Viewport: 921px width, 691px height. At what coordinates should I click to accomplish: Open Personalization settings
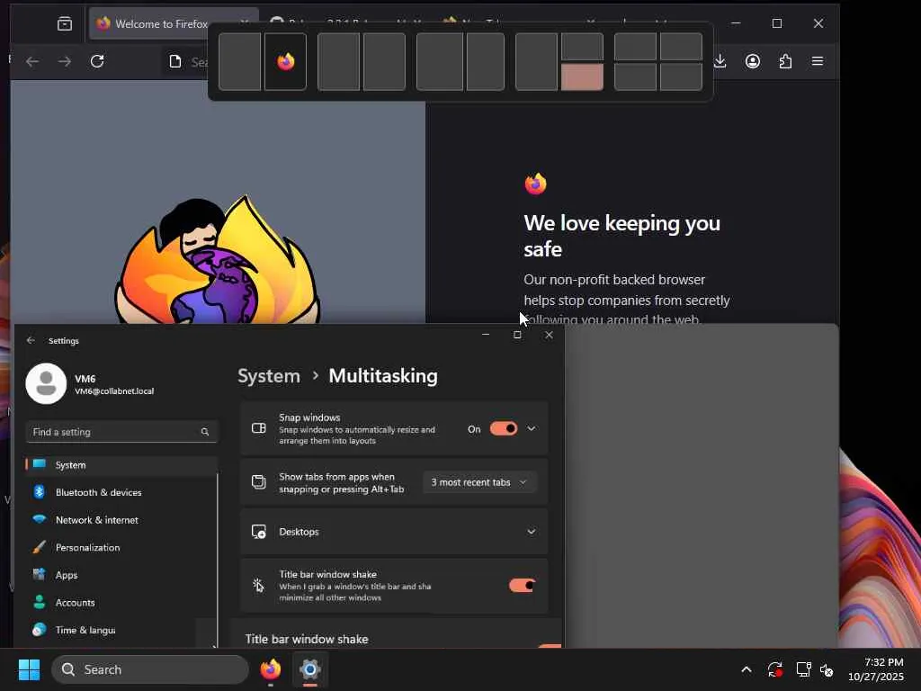[x=121, y=548]
